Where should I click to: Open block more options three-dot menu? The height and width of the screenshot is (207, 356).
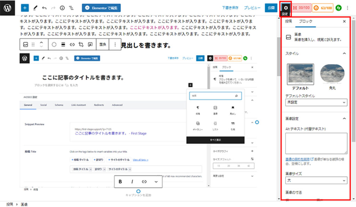pos(115,45)
